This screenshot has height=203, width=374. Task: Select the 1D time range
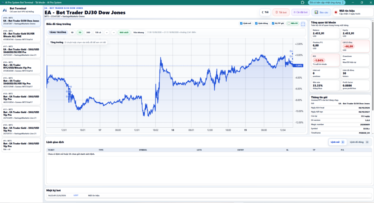[72, 32]
